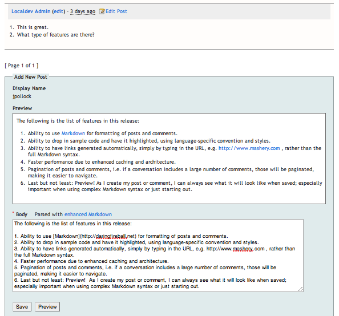Click the Page 1 of 1 indicator

22,66
